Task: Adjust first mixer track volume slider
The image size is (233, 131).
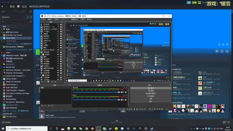Action: 96,92
